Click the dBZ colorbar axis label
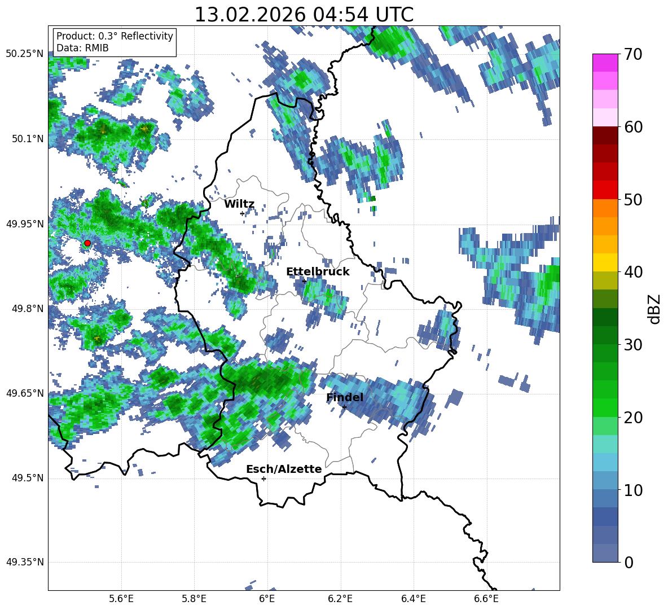This screenshot has width=668, height=610. pos(655,309)
